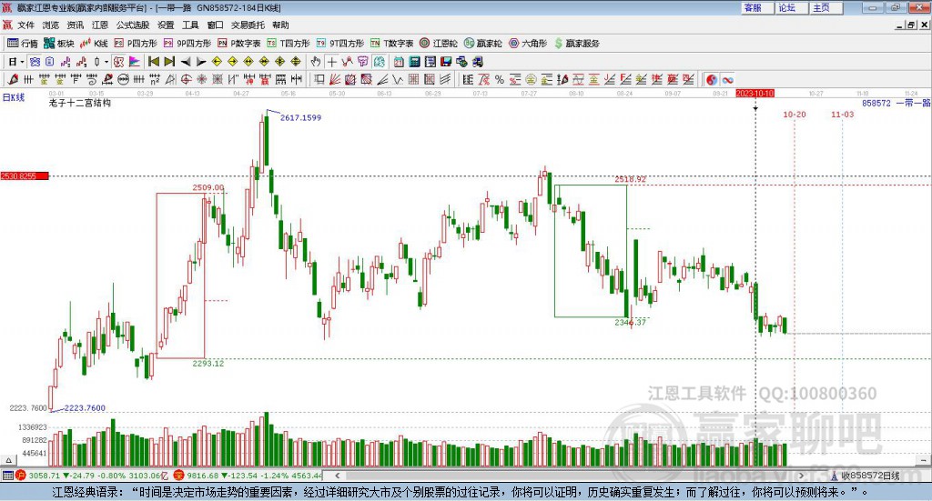The width and height of the screenshot is (932, 501).
Task: Launch the 赢家轮 wheel tool
Action: (482, 44)
